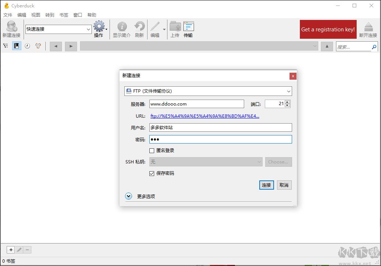Click the 连接 connect button
This screenshot has width=381, height=266.
(x=266, y=185)
